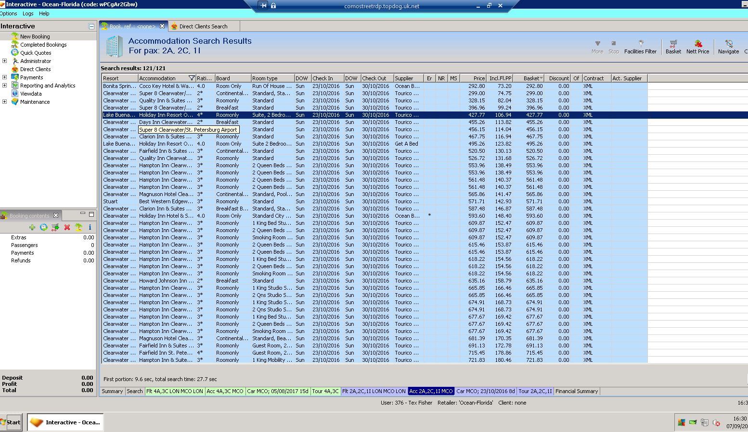Click the Windows Start button
This screenshot has height=432, width=748.
(x=11, y=422)
